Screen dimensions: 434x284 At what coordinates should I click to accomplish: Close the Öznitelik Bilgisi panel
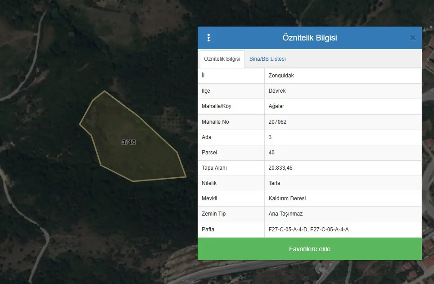point(413,38)
